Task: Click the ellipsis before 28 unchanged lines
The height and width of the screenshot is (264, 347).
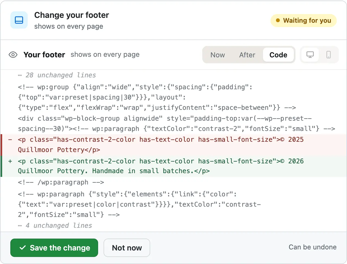Action: [x=20, y=75]
